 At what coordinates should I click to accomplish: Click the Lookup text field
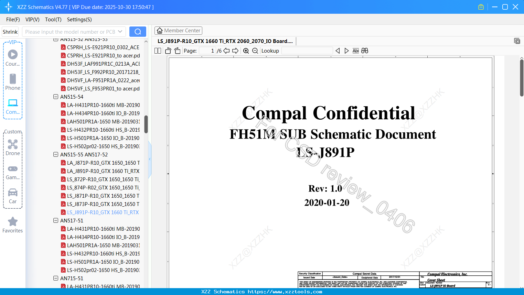(x=307, y=51)
